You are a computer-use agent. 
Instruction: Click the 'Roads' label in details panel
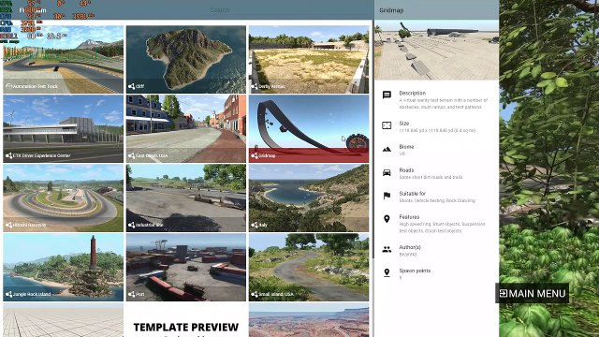406,170
